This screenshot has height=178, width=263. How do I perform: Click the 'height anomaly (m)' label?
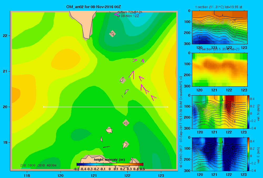[109, 160]
